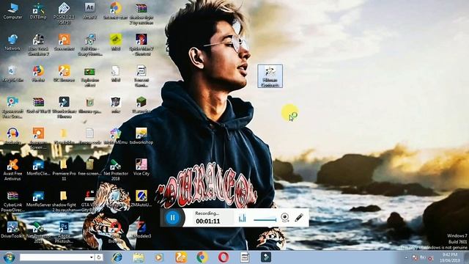The image size is (469, 264).
Task: Open the UC Browser desktop shortcut
Action: (x=64, y=74)
